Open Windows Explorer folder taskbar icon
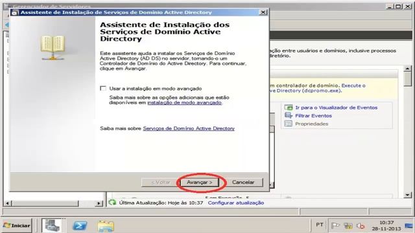415x233 pixels. pyautogui.click(x=106, y=226)
